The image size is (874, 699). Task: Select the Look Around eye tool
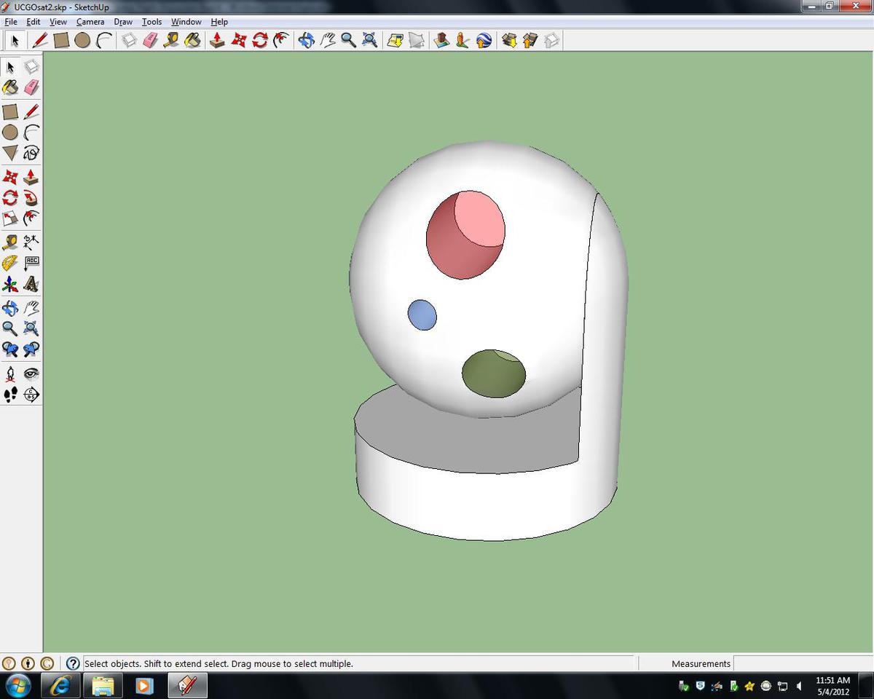[31, 374]
